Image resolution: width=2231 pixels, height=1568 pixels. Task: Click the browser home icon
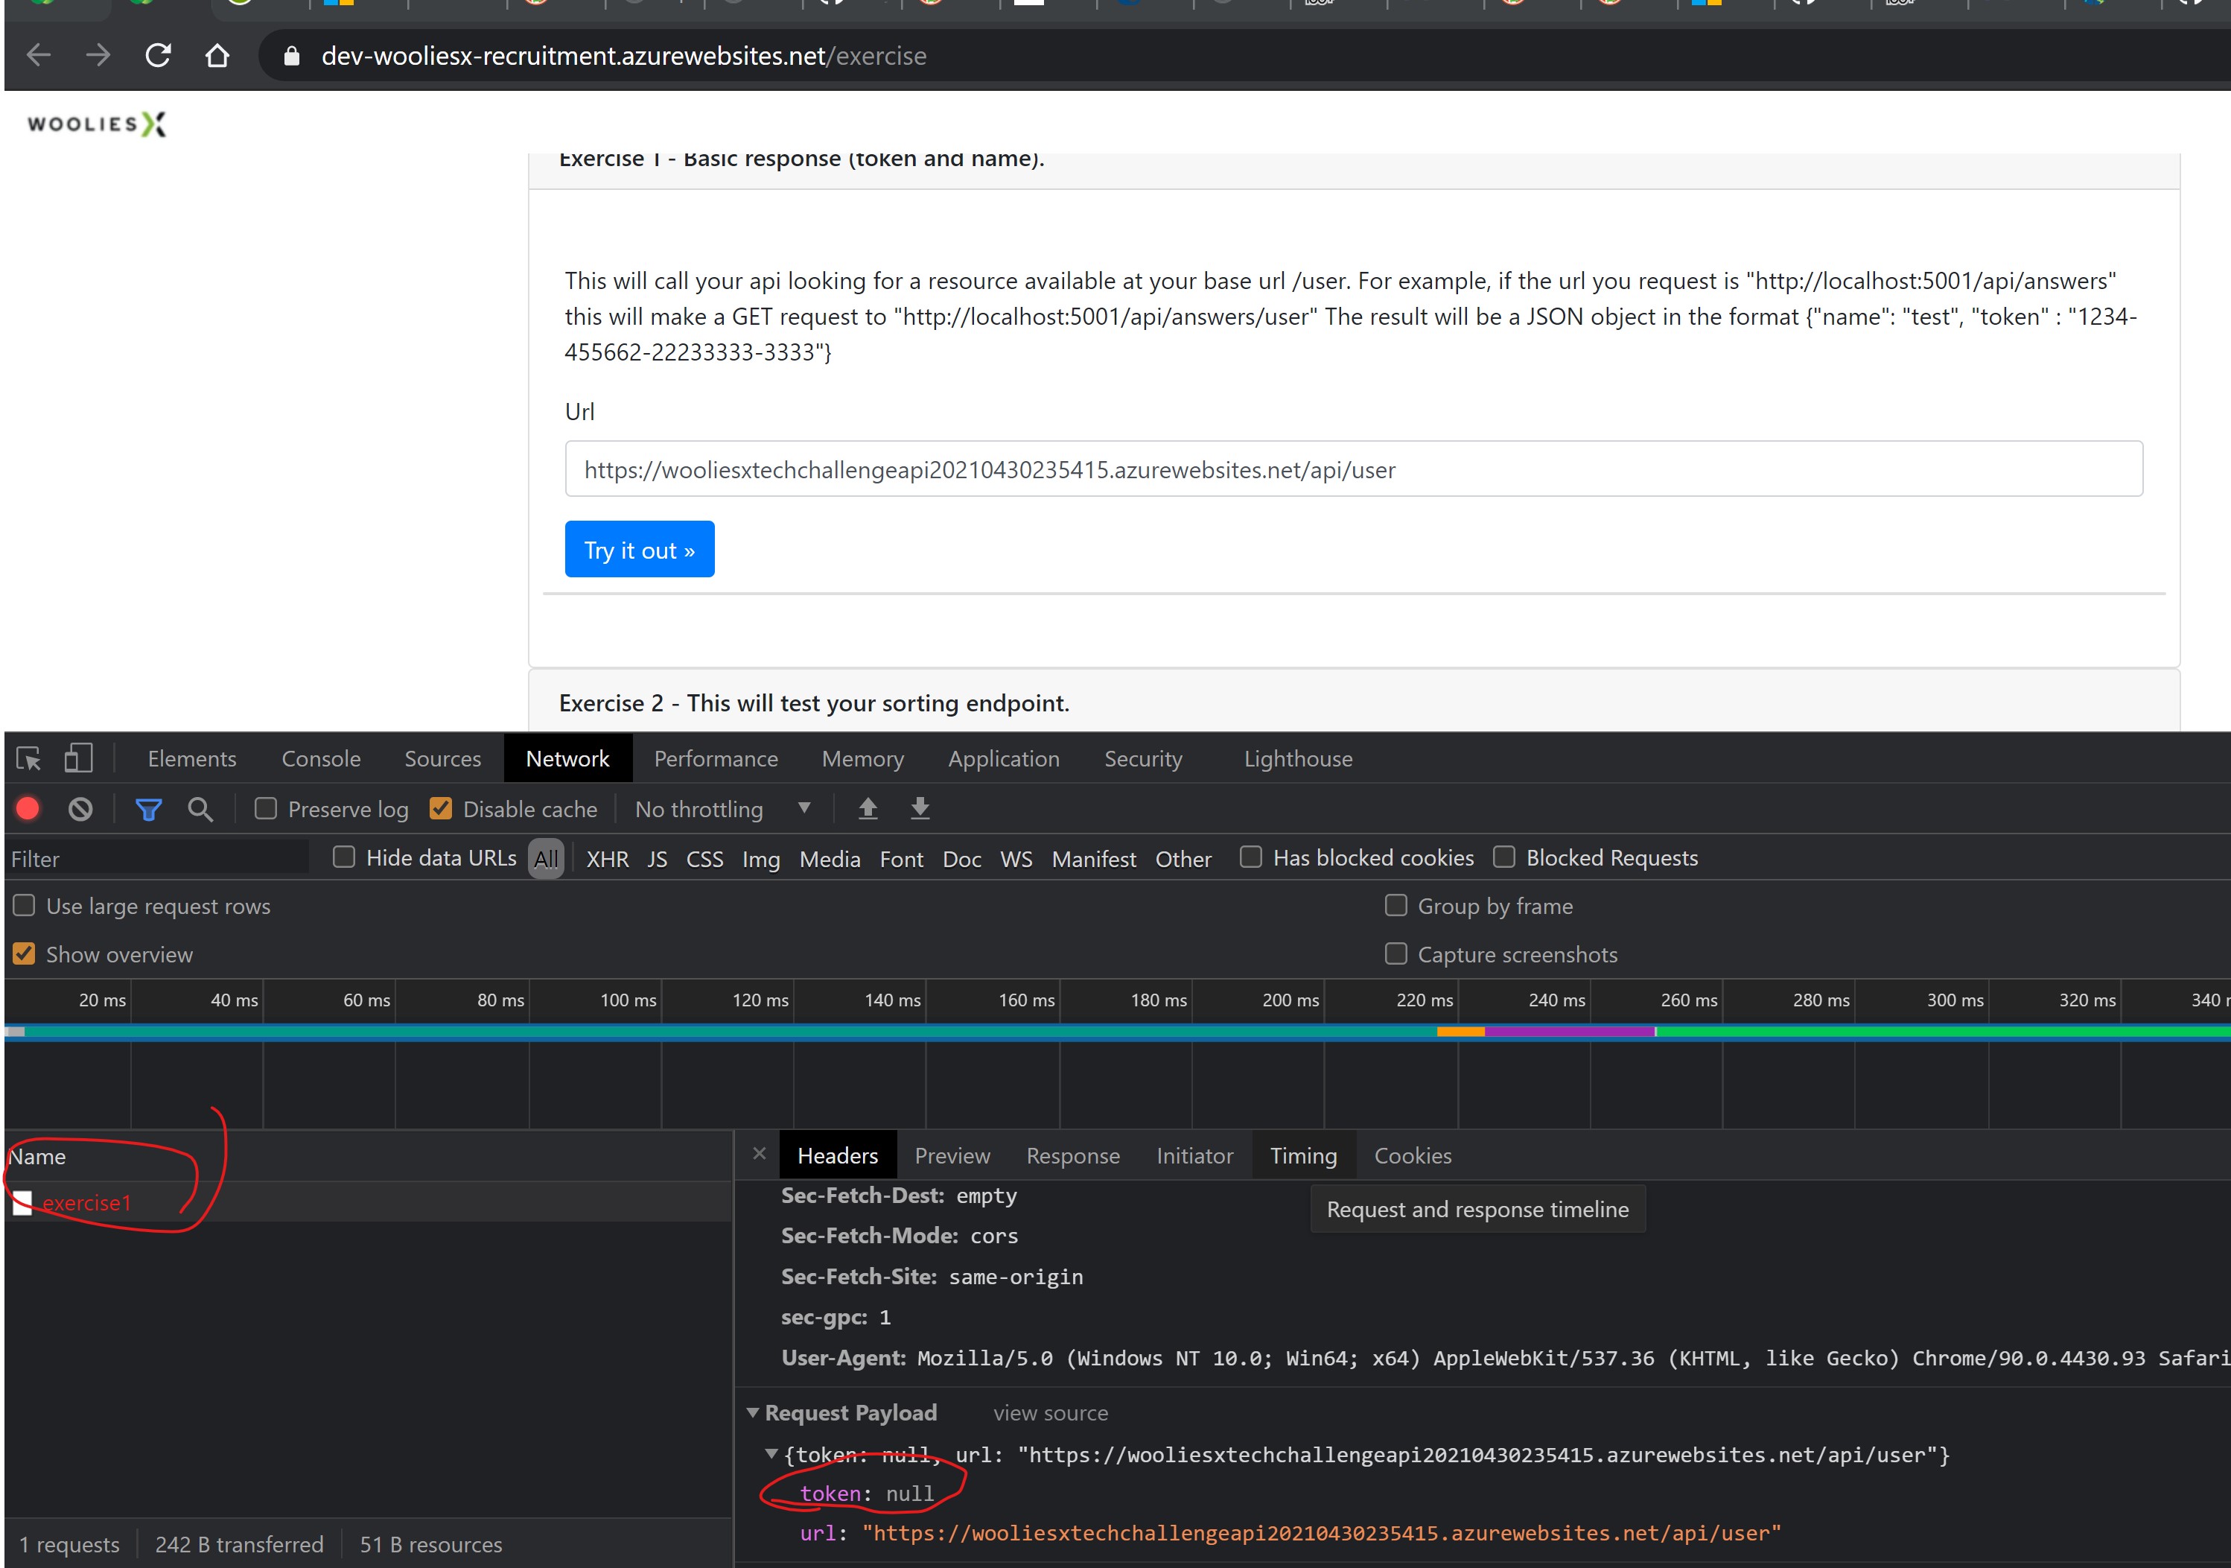[217, 55]
